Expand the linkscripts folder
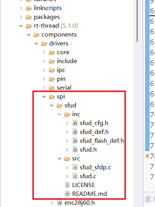Viewport: 155px width, 207px height. pos(21,8)
